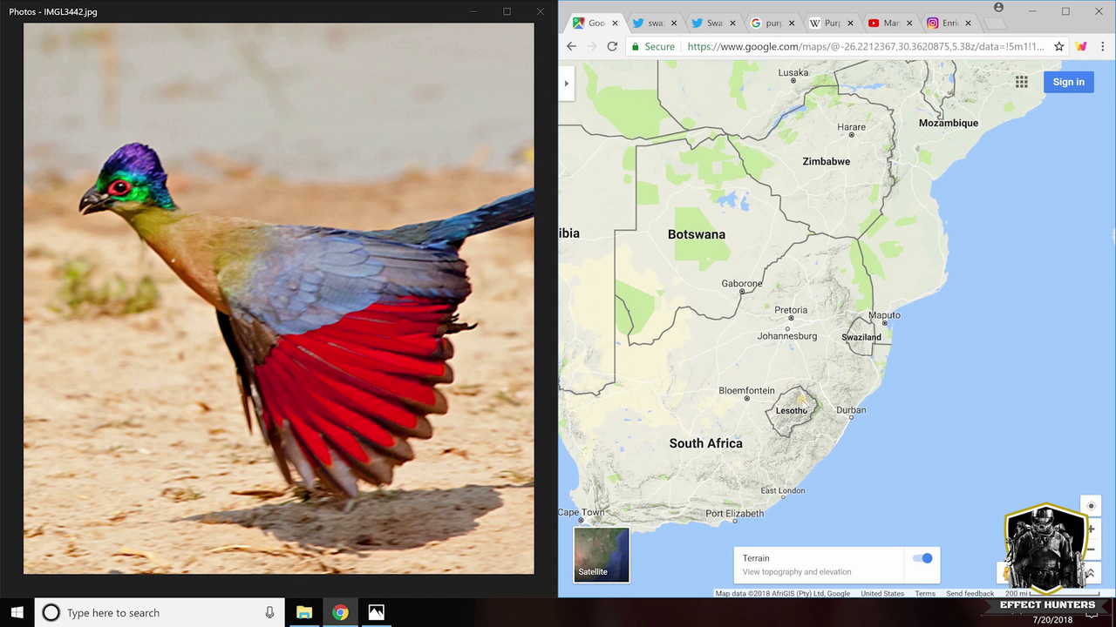This screenshot has width=1116, height=627.
Task: Reload the Google Maps page
Action: [x=612, y=46]
